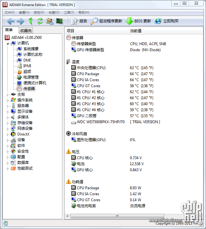Viewport: 206px width, 229px height.
Task: Select the 传感器 gauge icon in tree
Action: (19, 89)
